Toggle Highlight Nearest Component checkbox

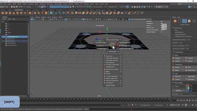pyautogui.click(x=174, y=36)
